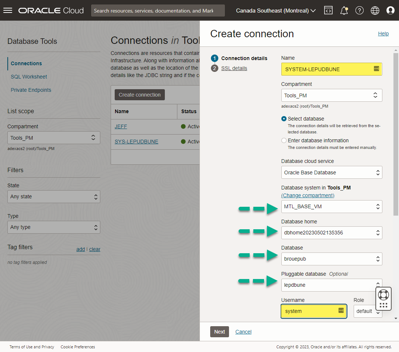Click the Oracle Cloud logo

coord(51,10)
